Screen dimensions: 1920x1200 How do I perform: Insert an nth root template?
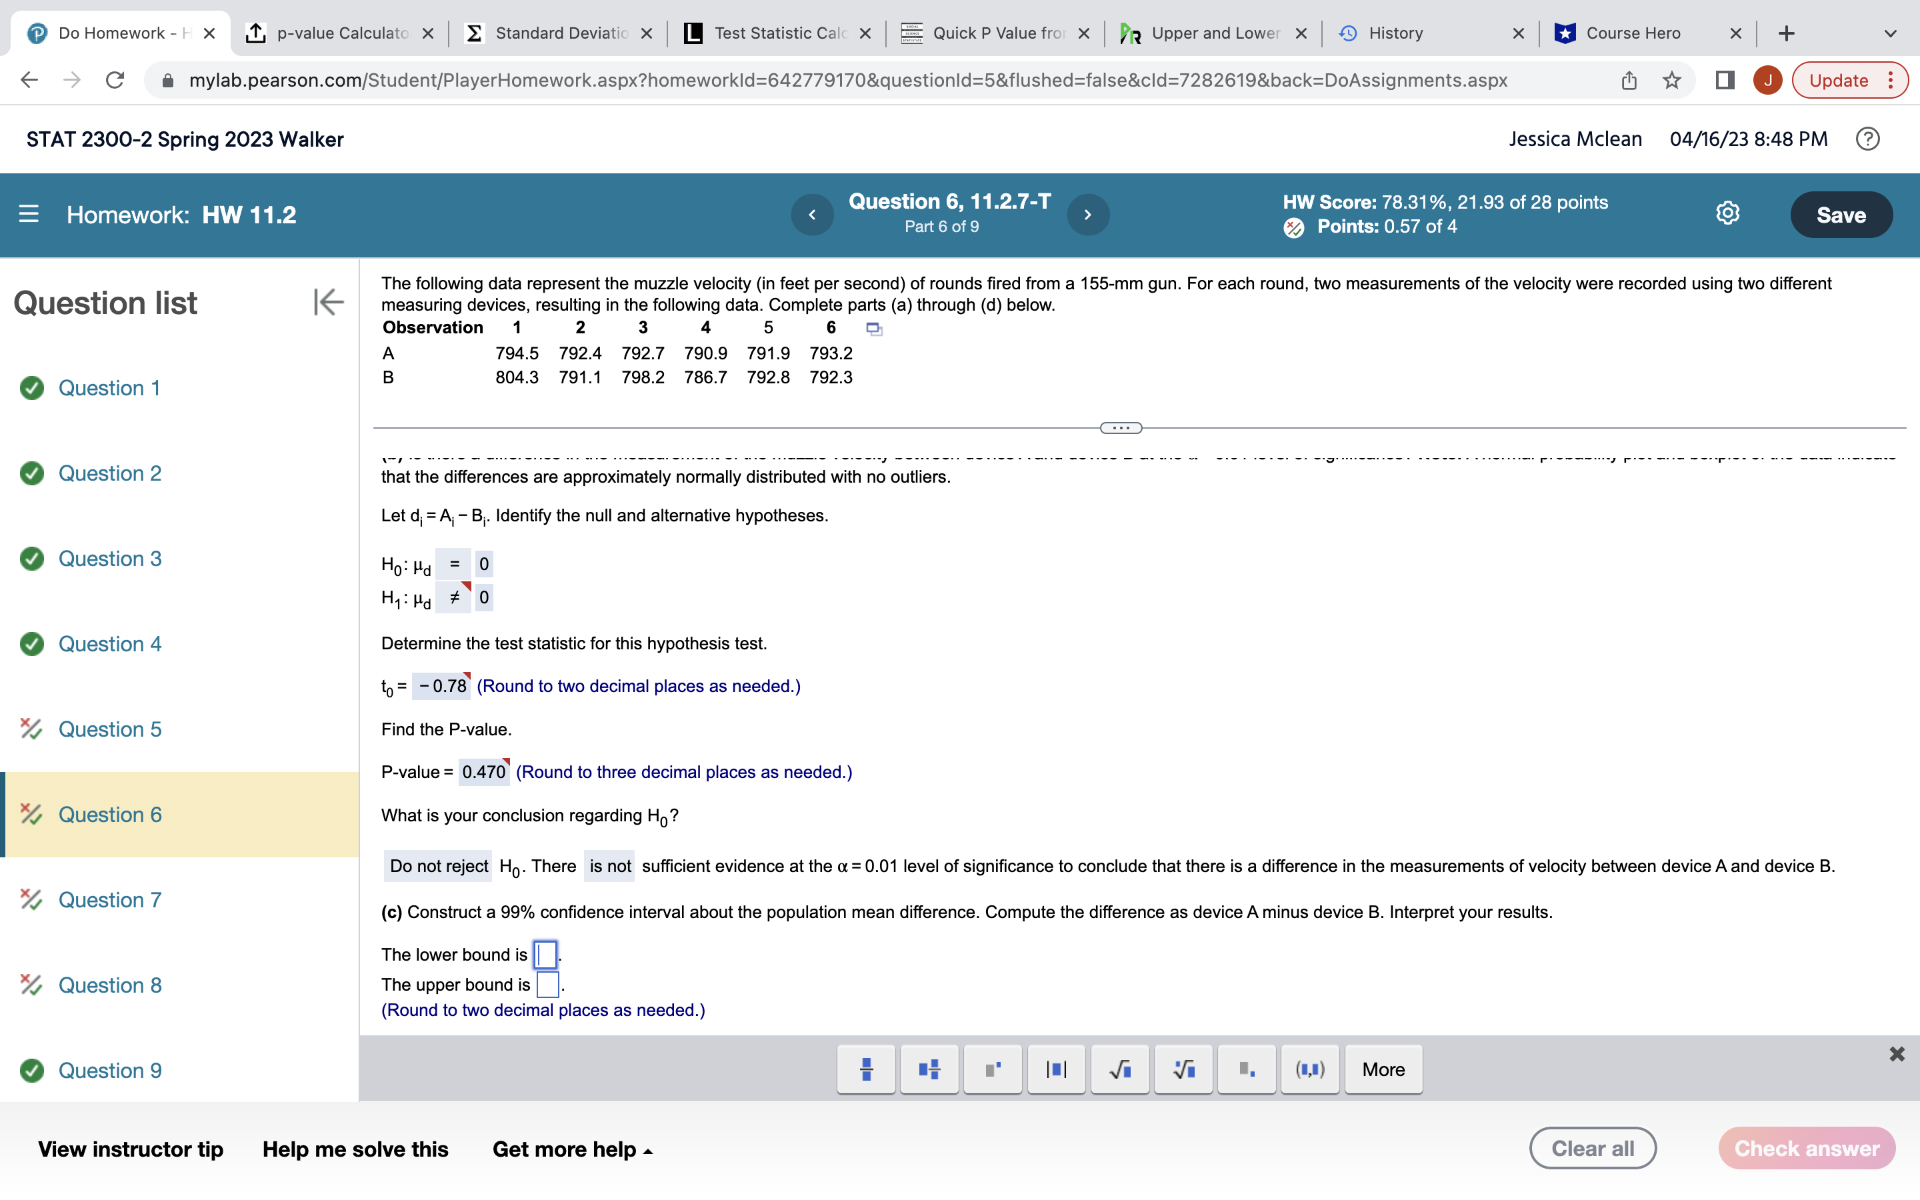point(1183,1070)
